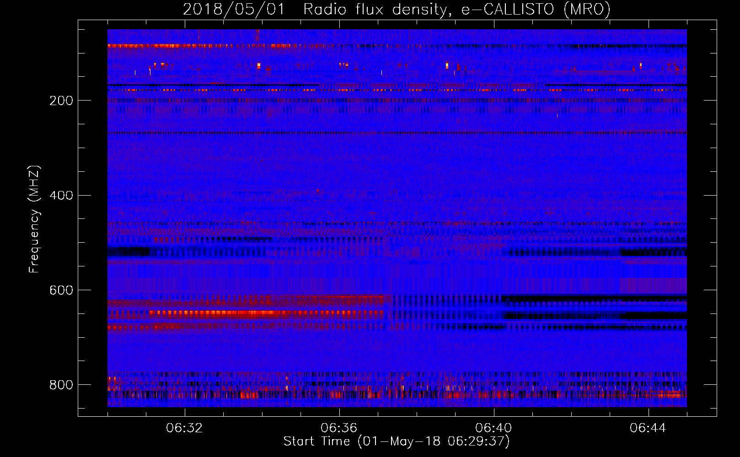Click the 06:40 time tick label

(x=493, y=428)
